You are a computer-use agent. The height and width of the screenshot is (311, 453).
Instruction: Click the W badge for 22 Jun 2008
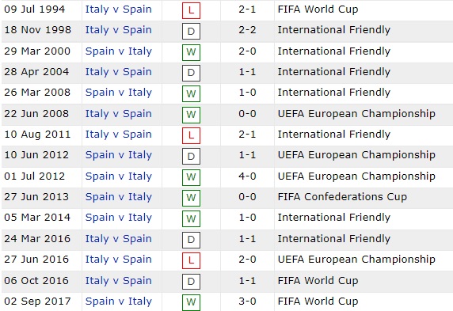click(191, 115)
